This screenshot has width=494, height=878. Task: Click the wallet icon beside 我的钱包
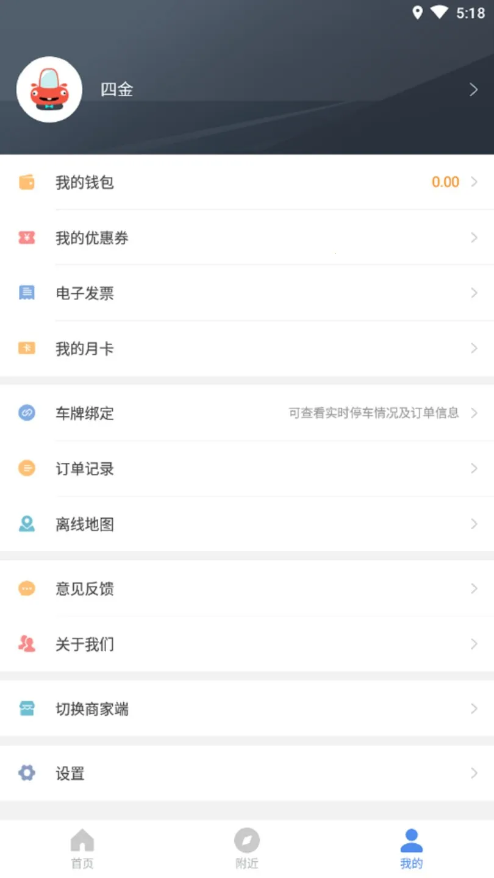pyautogui.click(x=27, y=182)
